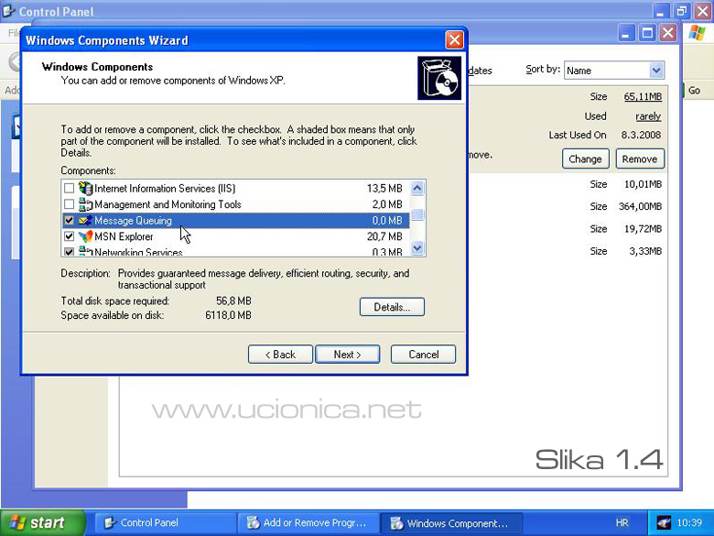The image size is (714, 536).
Task: Select the MSN Explorer row
Action: point(235,236)
